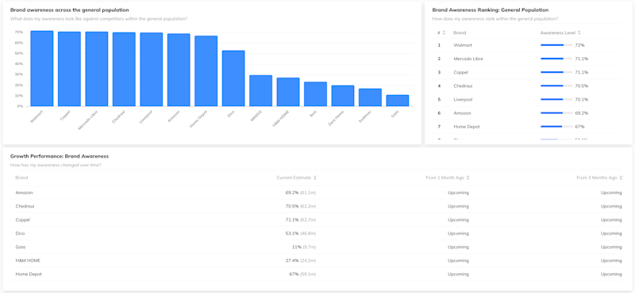Select the Sodimac chart bar
635x293 pixels.
tap(370, 97)
